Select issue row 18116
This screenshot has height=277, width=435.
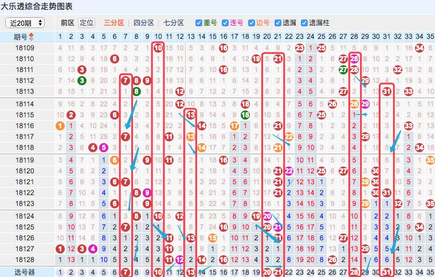pyautogui.click(x=25, y=126)
